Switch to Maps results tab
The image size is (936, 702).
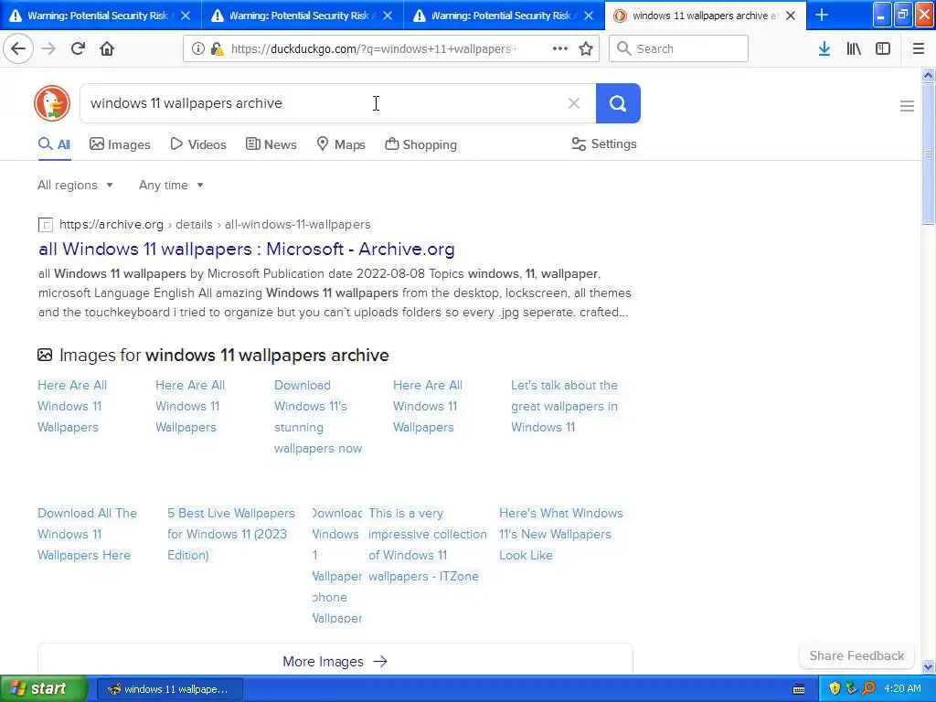point(341,144)
